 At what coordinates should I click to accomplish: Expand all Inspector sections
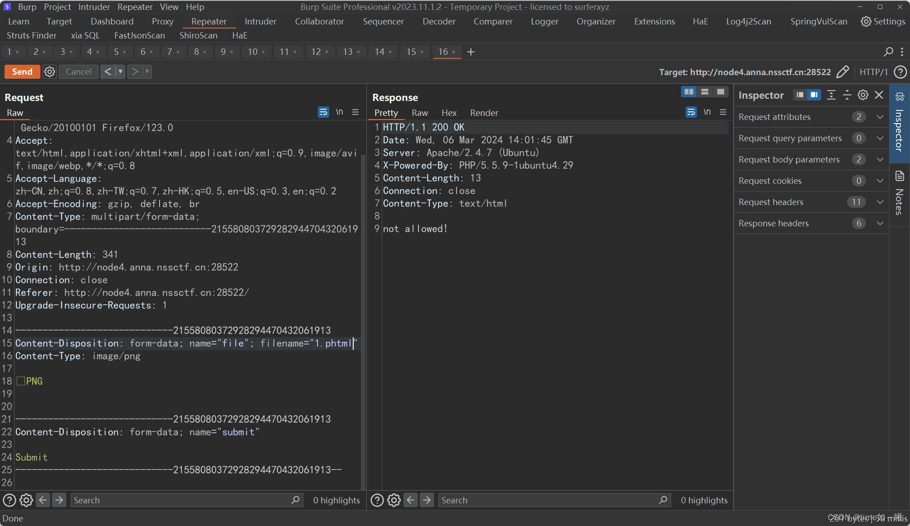pos(831,95)
